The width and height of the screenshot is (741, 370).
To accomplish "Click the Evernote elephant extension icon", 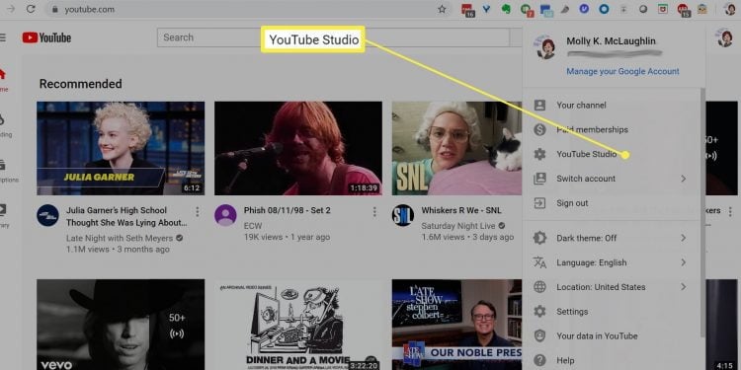I will pos(506,9).
